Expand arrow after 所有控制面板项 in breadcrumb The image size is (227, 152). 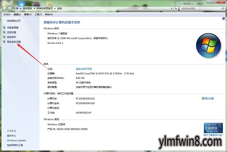tap(55, 9)
